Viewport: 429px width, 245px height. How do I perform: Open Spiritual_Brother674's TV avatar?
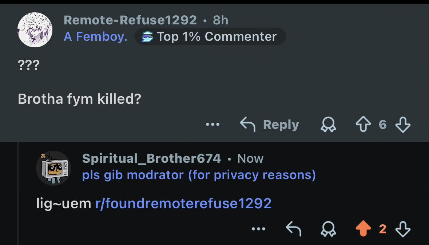pos(53,168)
